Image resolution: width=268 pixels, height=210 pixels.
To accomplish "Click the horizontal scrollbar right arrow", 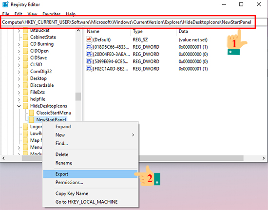I will [264, 158].
